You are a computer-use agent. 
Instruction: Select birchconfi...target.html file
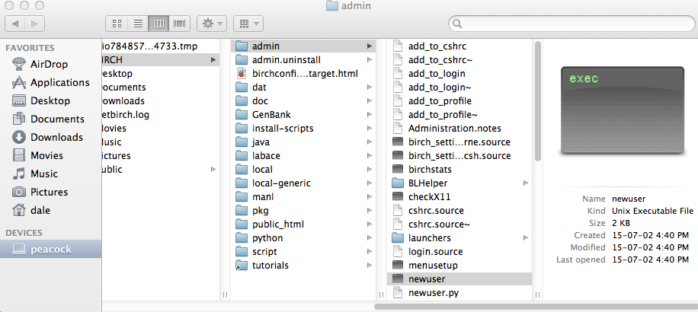pos(305,73)
